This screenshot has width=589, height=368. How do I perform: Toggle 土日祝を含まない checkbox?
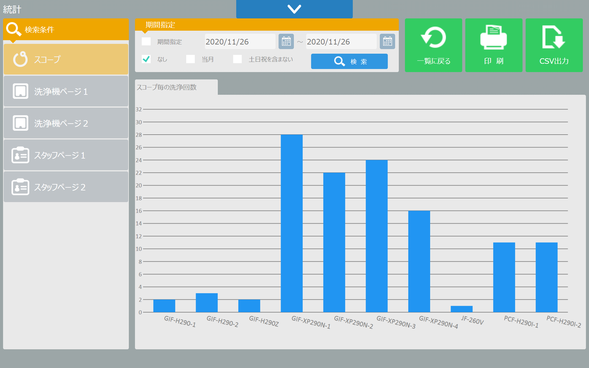[237, 59]
